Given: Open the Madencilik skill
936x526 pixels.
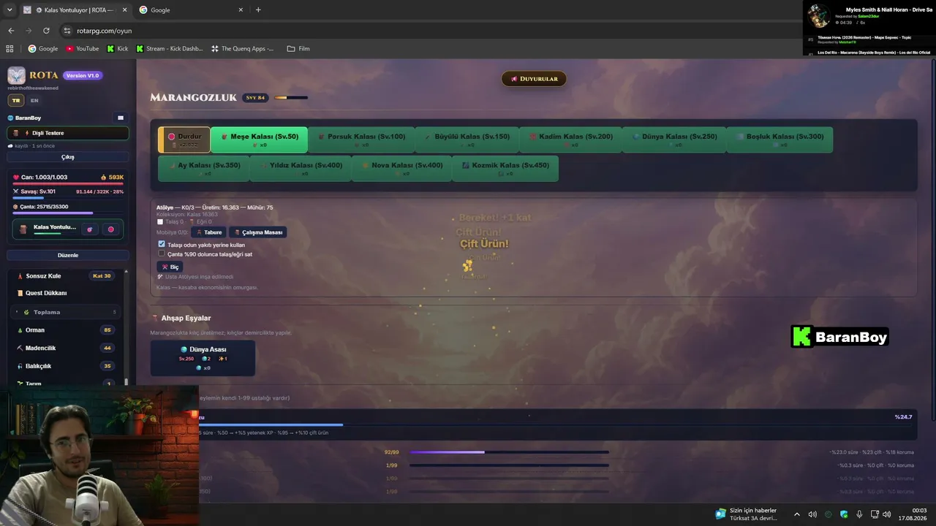Looking at the screenshot, I should coord(66,348).
